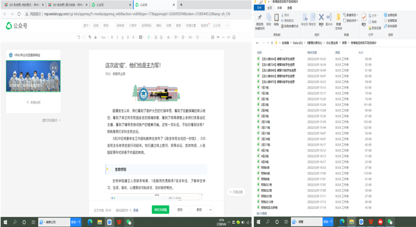Click the undo arrow in editor toolbar
This screenshot has width=416, height=227.
[x=79, y=37]
